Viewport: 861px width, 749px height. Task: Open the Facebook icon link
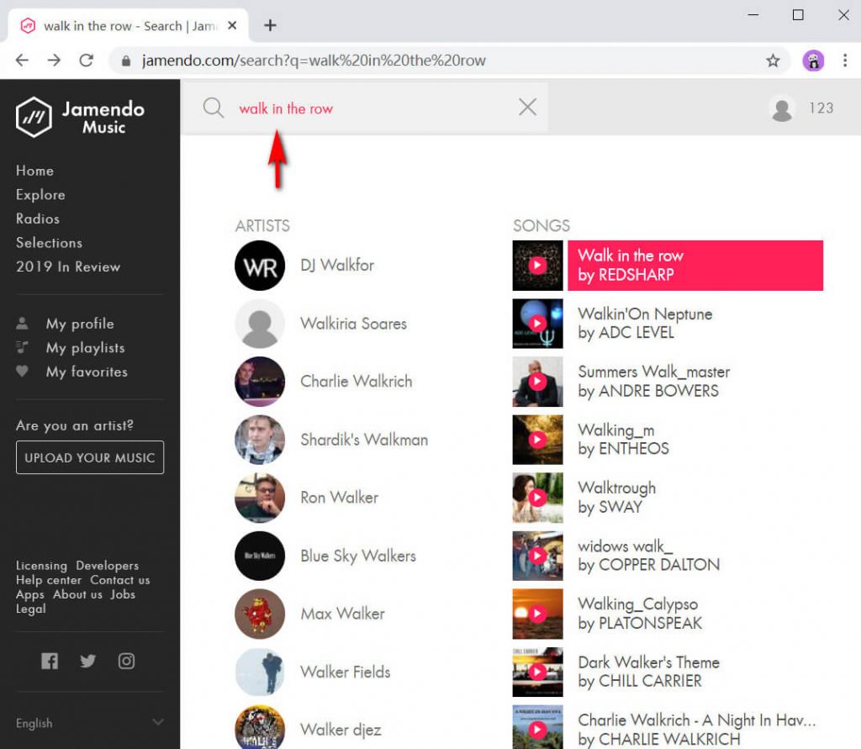(50, 661)
